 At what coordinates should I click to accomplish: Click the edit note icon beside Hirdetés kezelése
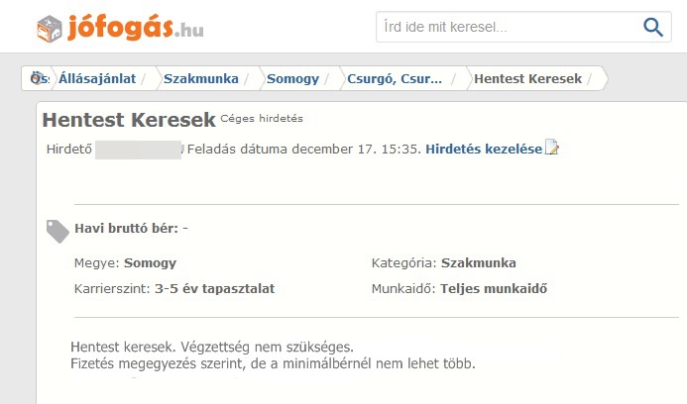(x=551, y=148)
